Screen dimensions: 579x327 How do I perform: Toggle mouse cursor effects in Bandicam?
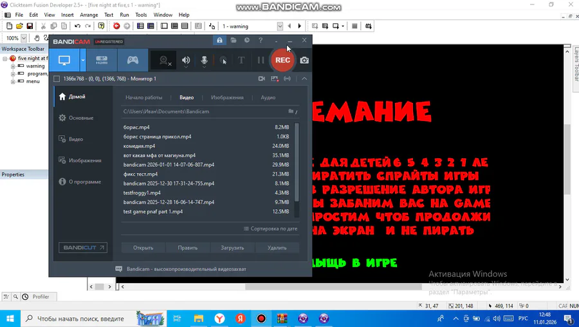(x=223, y=61)
